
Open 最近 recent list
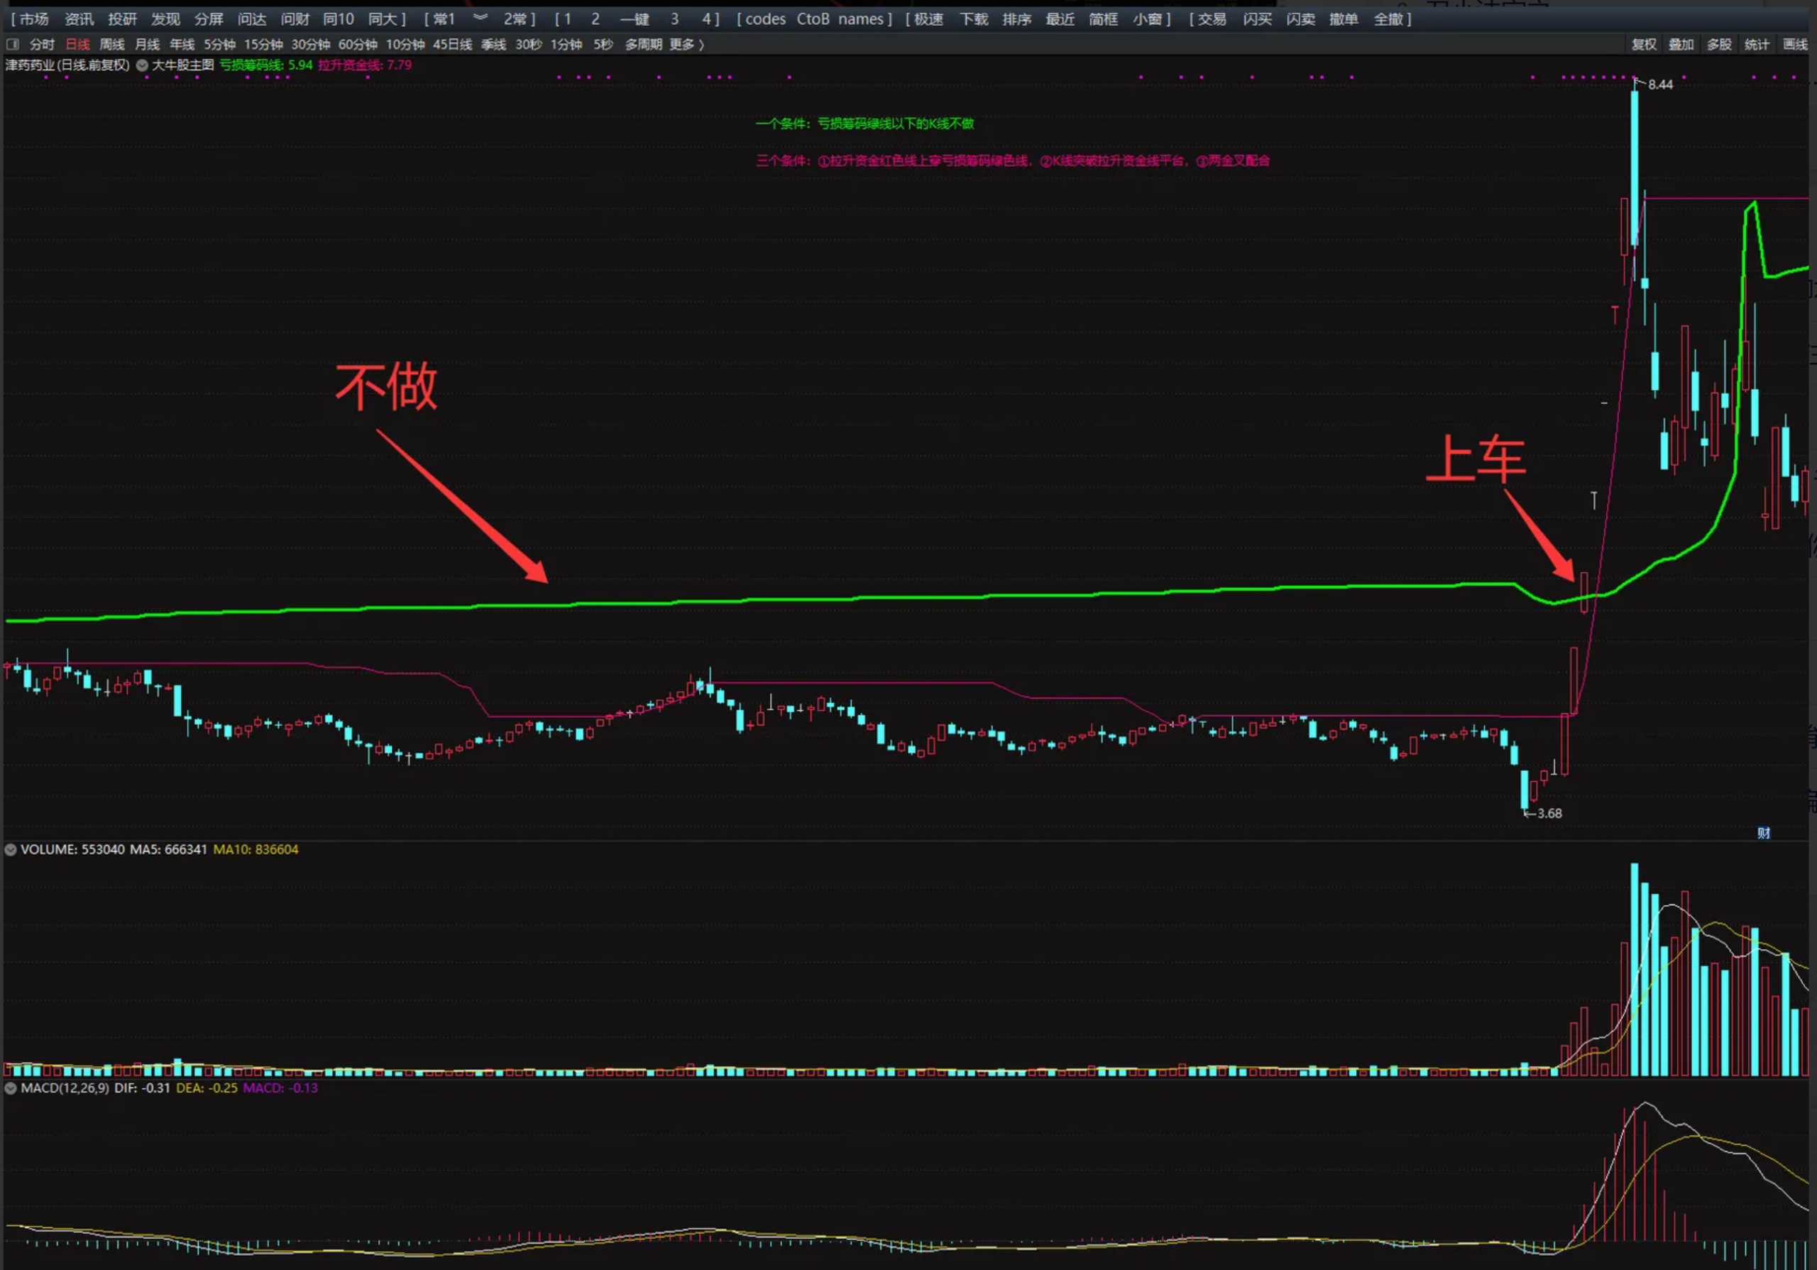click(x=1060, y=19)
